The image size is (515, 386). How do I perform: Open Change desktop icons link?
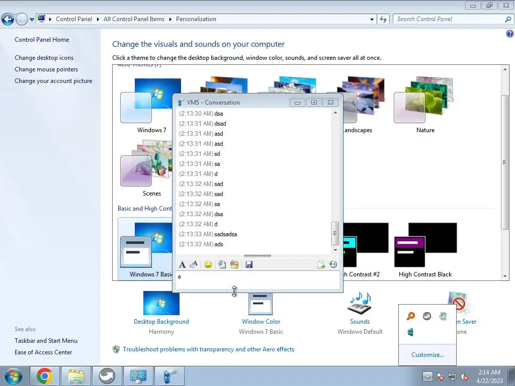click(x=44, y=58)
